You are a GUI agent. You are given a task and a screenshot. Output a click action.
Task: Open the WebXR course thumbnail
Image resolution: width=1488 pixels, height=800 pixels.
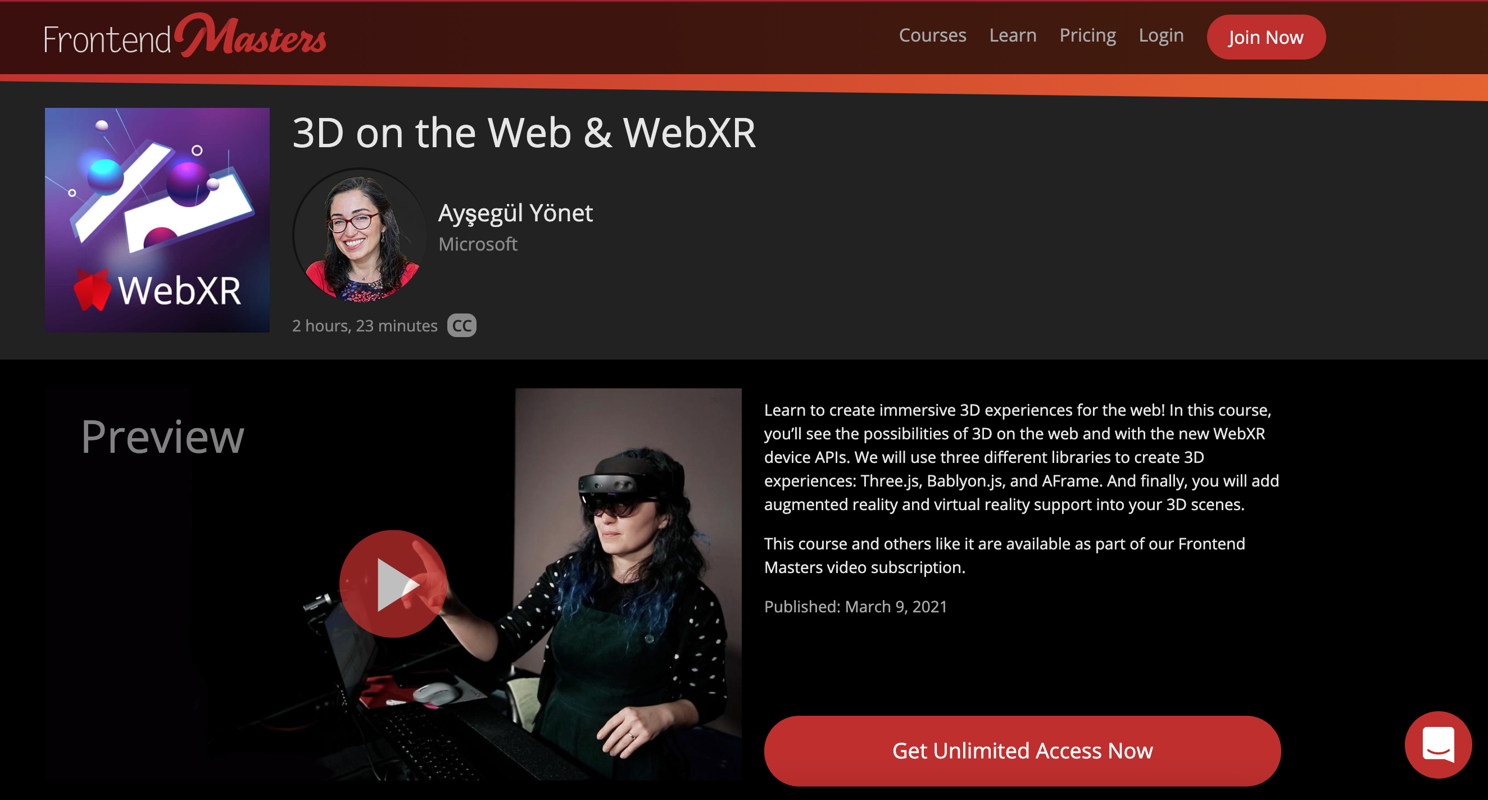[x=157, y=220]
